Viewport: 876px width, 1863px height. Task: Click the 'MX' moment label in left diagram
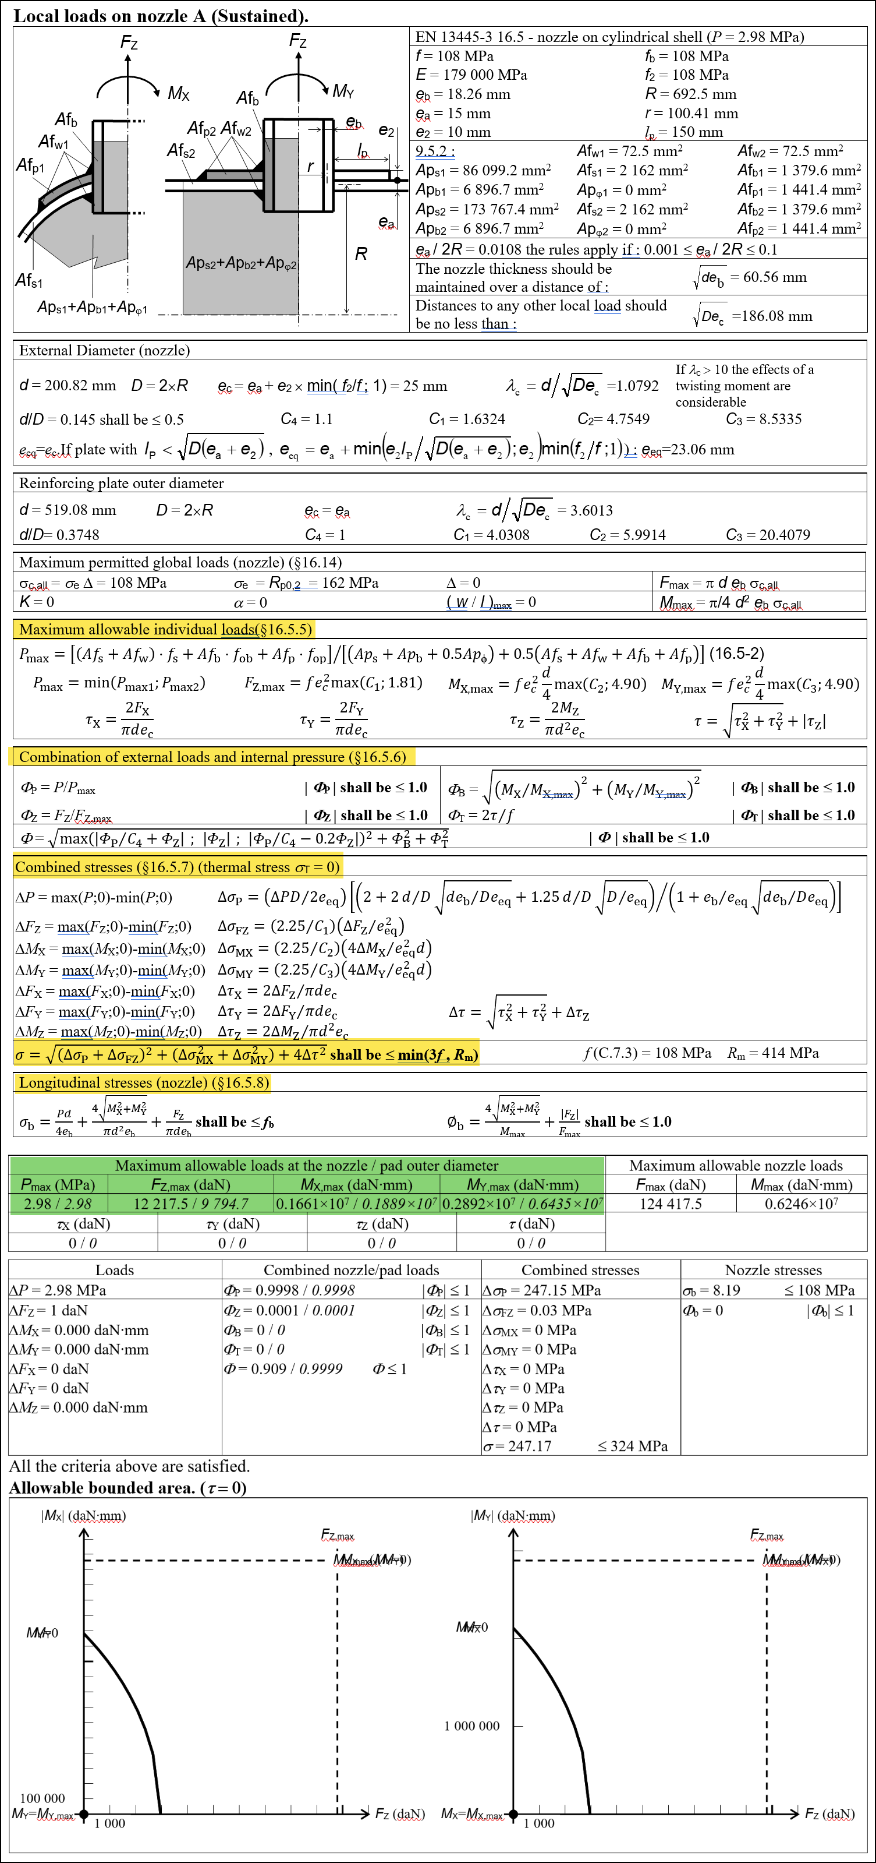(x=179, y=93)
